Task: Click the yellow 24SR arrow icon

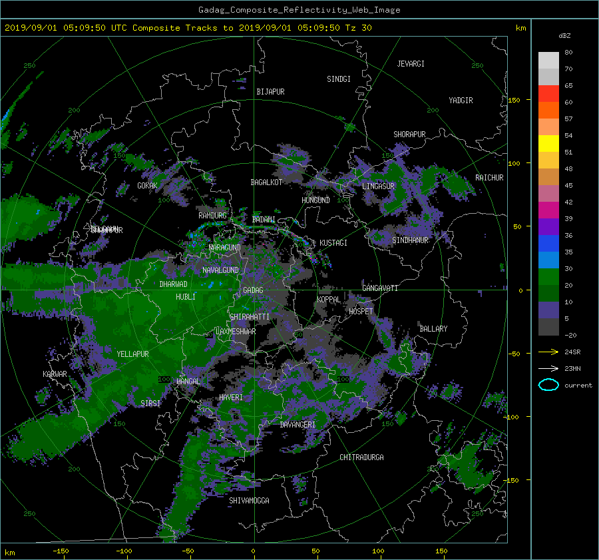Action: point(548,352)
